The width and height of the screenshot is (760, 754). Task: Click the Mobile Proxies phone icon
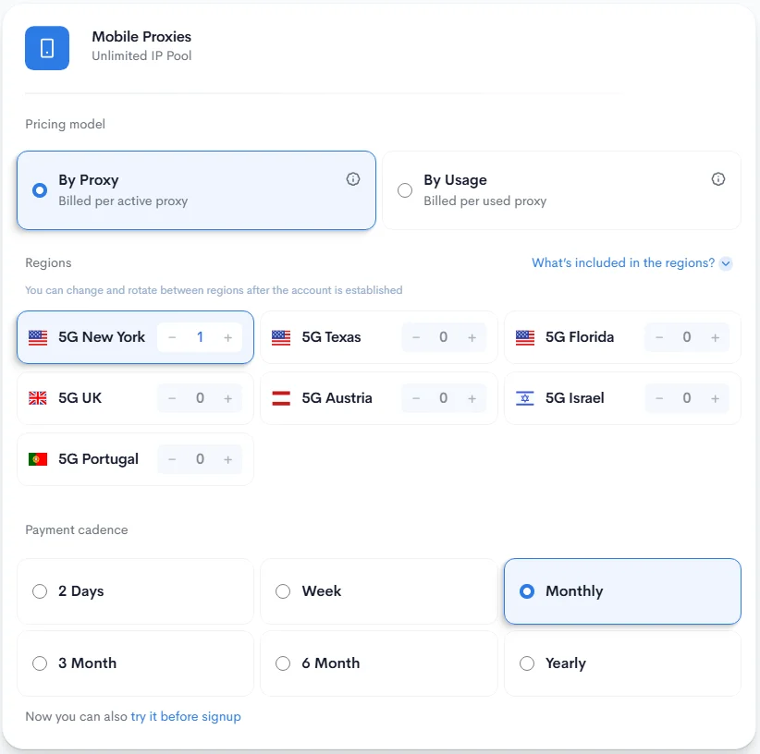[x=47, y=48]
